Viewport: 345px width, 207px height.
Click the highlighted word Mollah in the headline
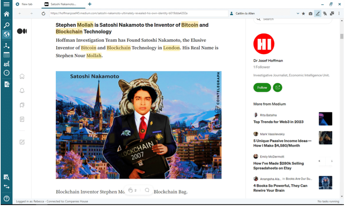pyautogui.click(x=85, y=25)
